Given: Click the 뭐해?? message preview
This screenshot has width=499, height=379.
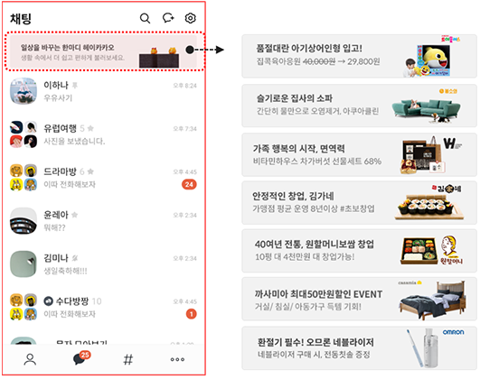Looking at the screenshot, I should coord(54,227).
